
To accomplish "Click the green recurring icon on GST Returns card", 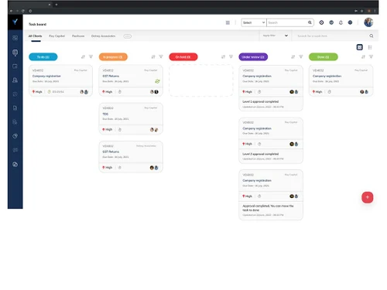I will (157, 81).
